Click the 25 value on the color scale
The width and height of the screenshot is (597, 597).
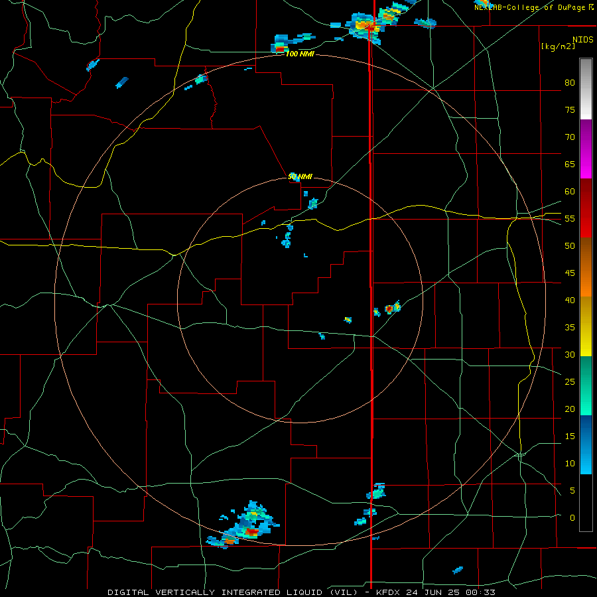(570, 381)
